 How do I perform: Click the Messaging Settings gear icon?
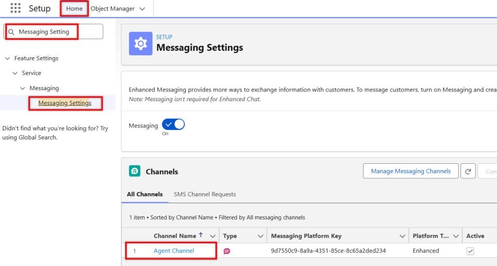pos(140,44)
